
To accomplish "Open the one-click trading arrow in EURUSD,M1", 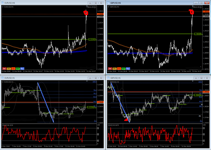I will pyautogui.click(x=3, y=7).
